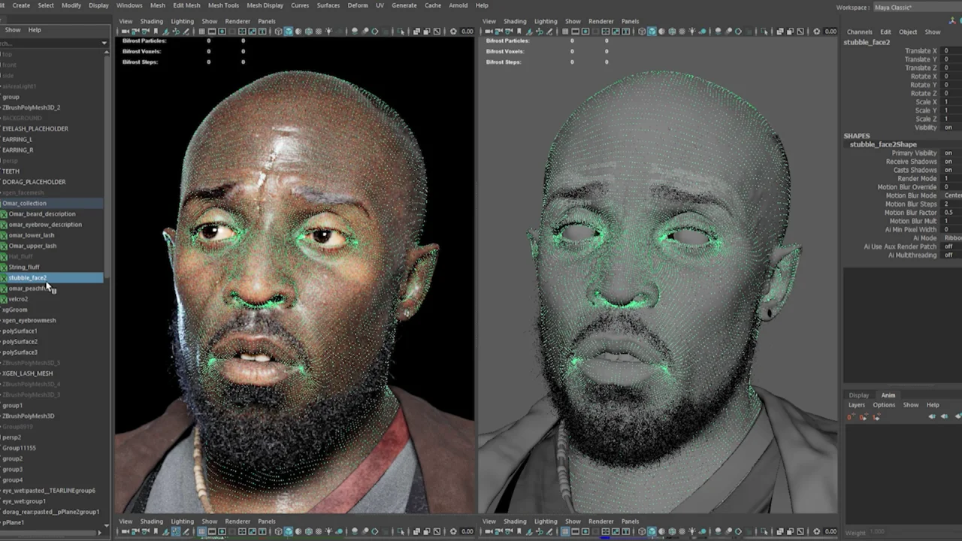This screenshot has width=962, height=541.
Task: Click XGen icon of Omar_beard_description
Action: click(4, 214)
